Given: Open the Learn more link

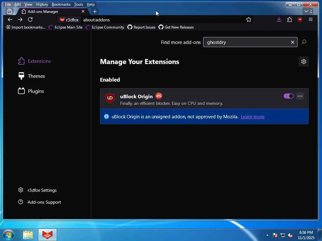Looking at the screenshot, I should click(x=253, y=117).
